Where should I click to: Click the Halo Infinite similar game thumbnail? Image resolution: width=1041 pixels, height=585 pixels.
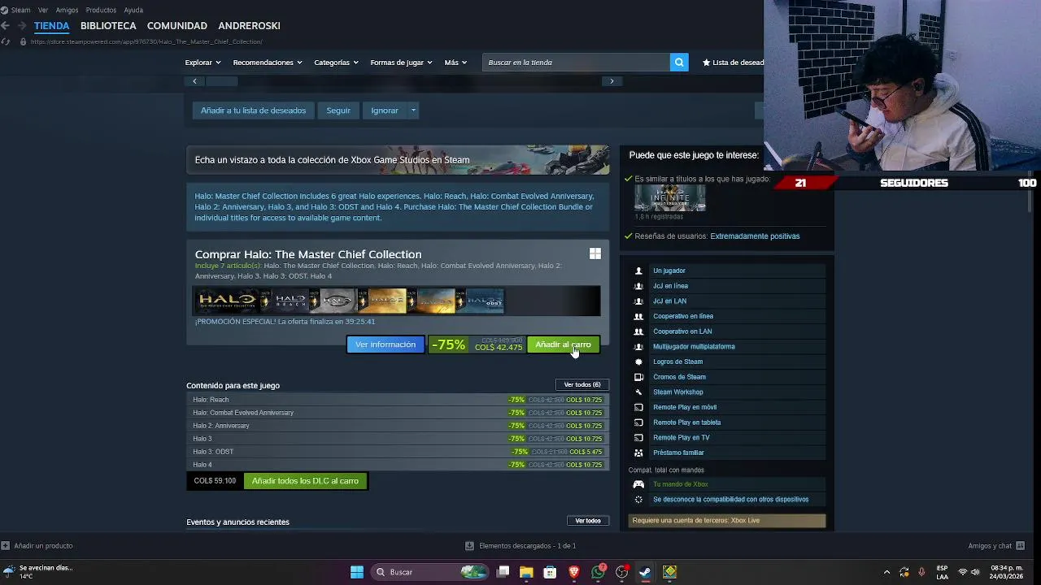pos(670,198)
